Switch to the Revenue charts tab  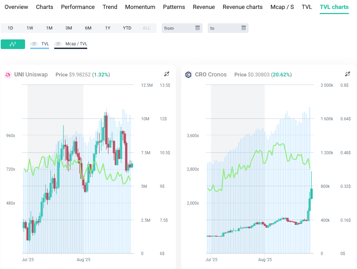[x=242, y=7]
